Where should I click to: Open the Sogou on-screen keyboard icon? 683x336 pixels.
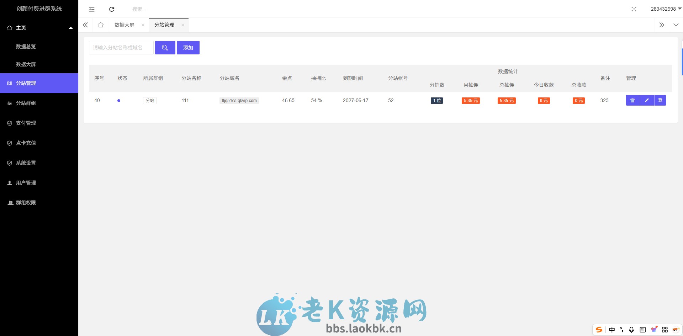click(642, 330)
